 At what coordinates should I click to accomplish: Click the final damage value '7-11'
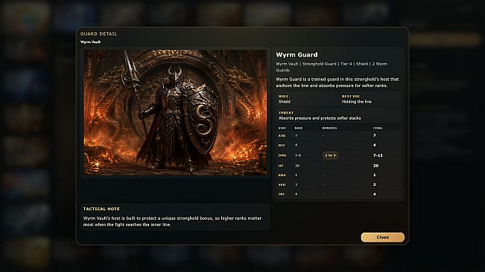pos(378,155)
